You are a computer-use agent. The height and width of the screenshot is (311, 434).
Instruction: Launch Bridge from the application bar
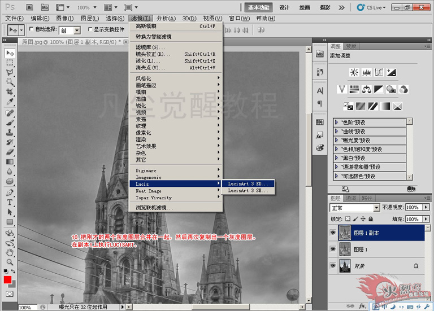click(29, 7)
